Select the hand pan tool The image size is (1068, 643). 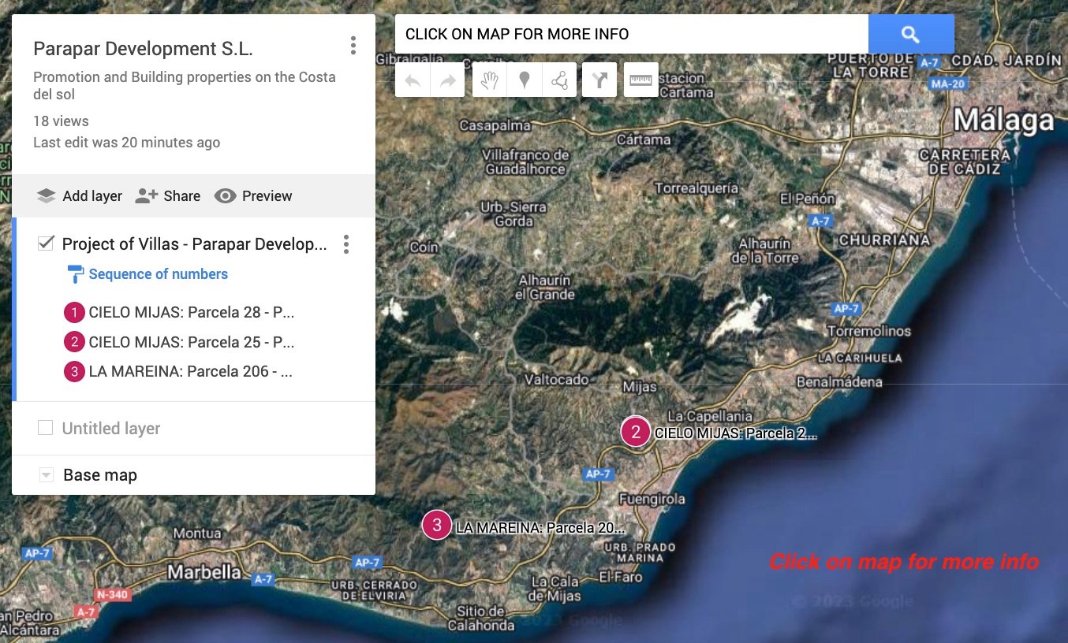point(490,80)
